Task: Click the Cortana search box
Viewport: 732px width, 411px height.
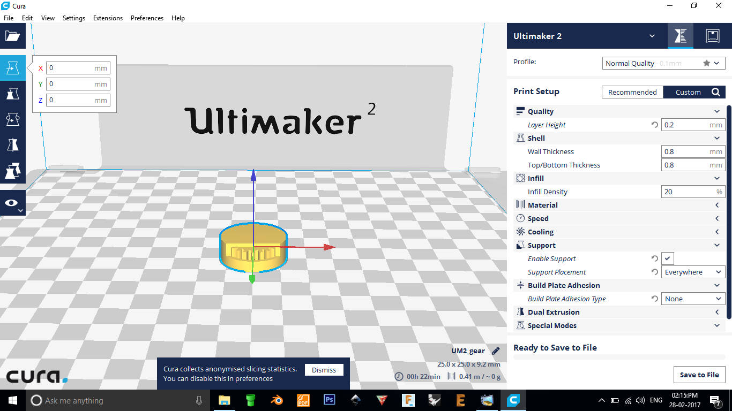Action: pos(117,400)
